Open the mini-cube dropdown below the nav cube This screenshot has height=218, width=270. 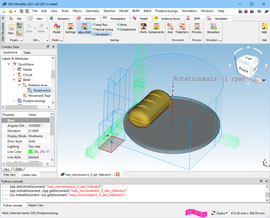264,80
